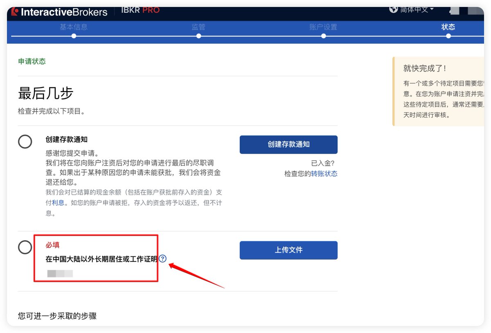Click the 已入金? text
Viewport: 491px width, 333px height.
[322, 163]
